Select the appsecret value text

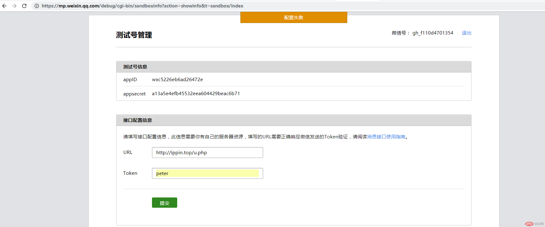[x=196, y=94]
